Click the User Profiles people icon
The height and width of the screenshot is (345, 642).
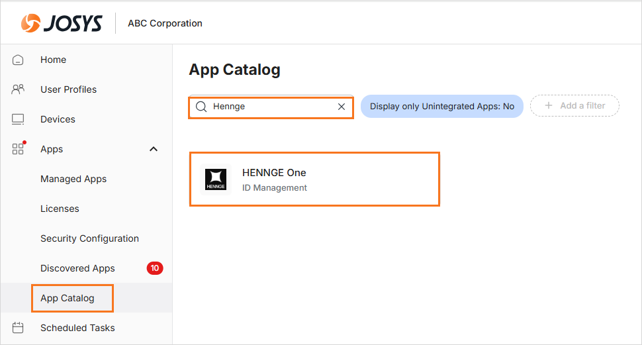(x=18, y=89)
